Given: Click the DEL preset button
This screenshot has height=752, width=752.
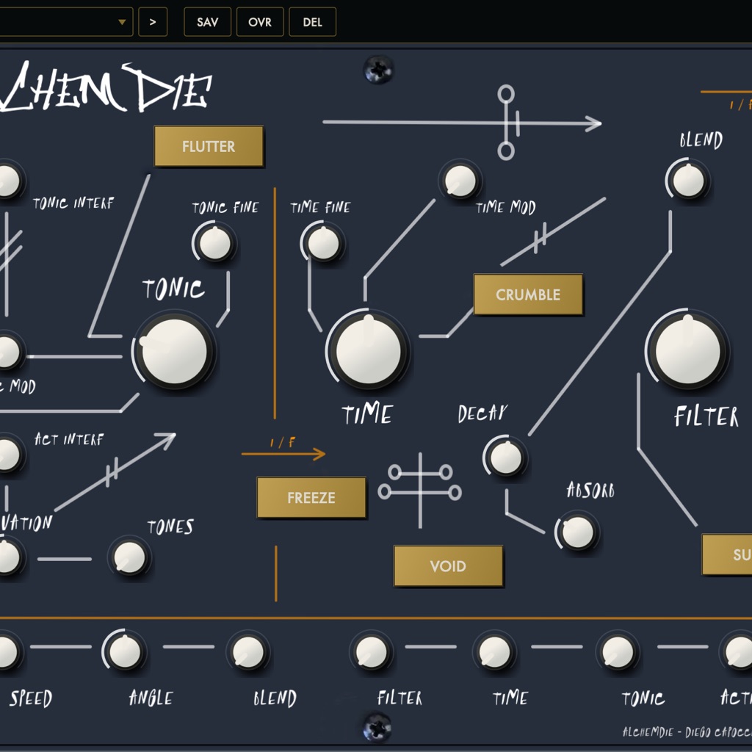Looking at the screenshot, I should click(312, 22).
